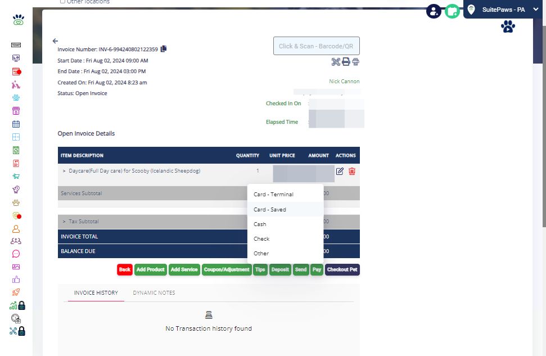Go back using the left arrow
This screenshot has height=356, width=546.
pyautogui.click(x=55, y=41)
